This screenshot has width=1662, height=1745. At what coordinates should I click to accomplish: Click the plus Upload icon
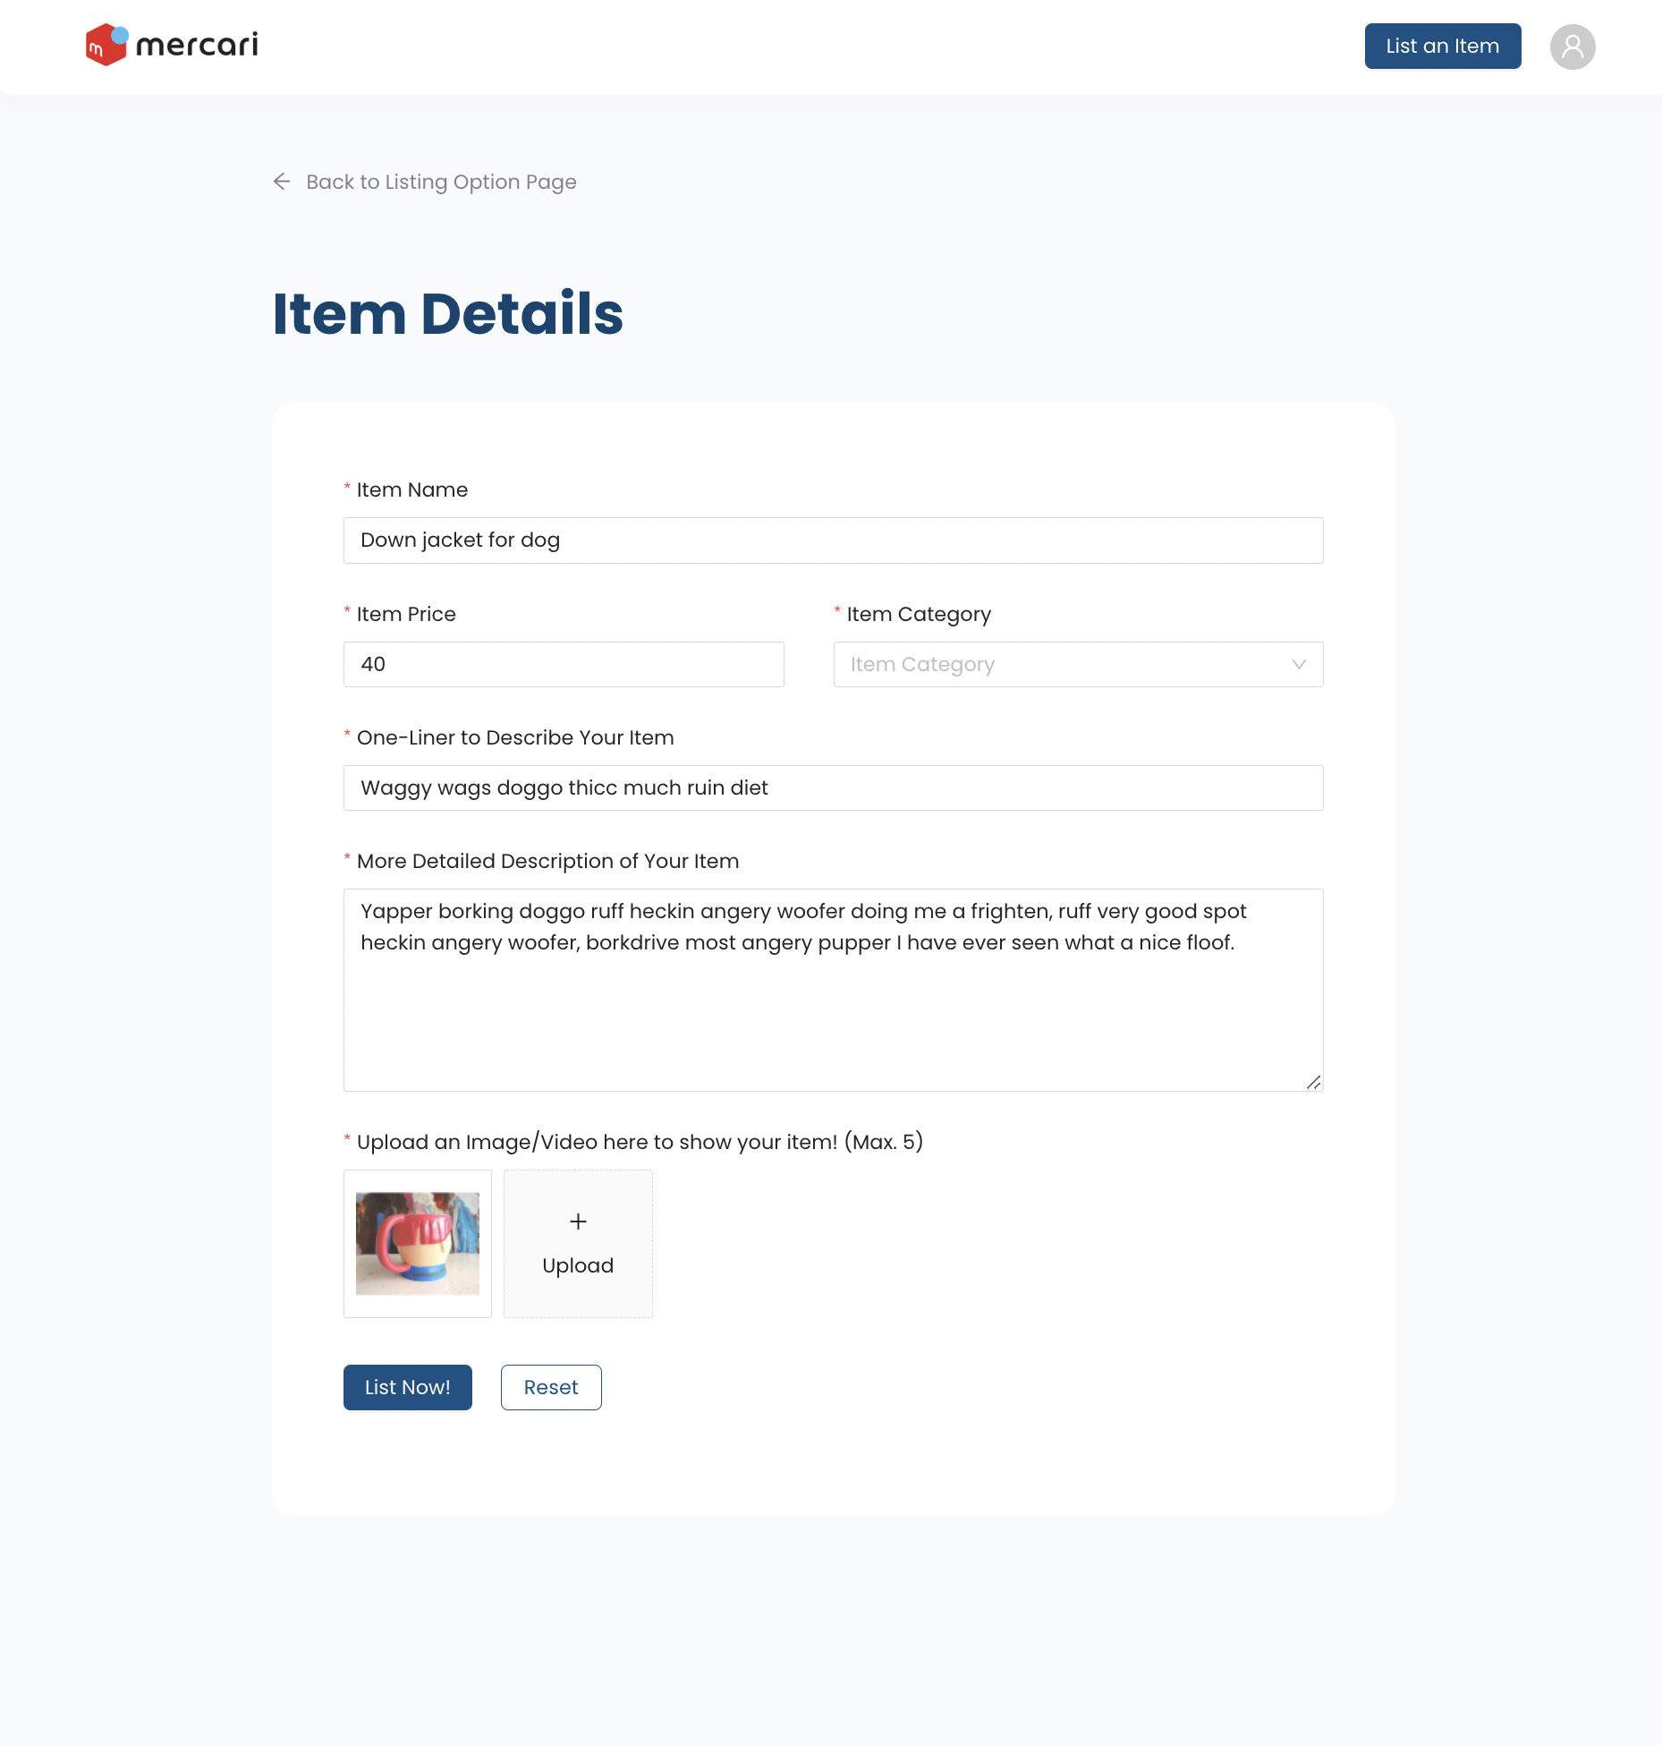coord(578,1221)
